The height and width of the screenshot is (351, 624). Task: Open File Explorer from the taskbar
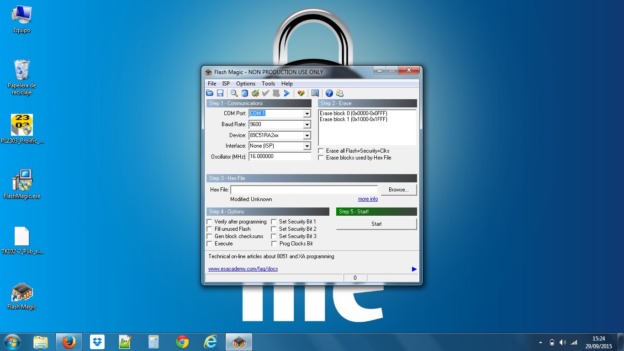tap(41, 342)
